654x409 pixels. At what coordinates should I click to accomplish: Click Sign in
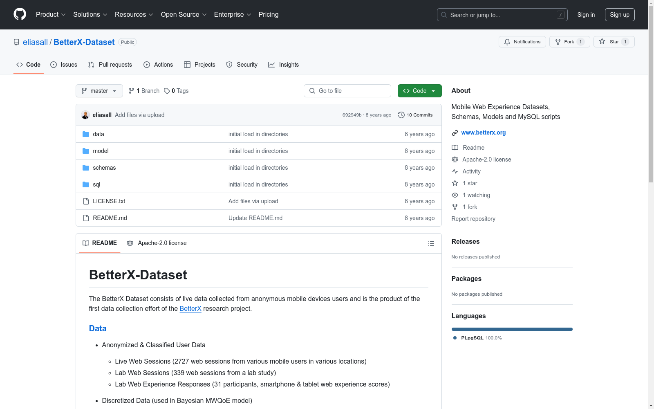(x=586, y=15)
